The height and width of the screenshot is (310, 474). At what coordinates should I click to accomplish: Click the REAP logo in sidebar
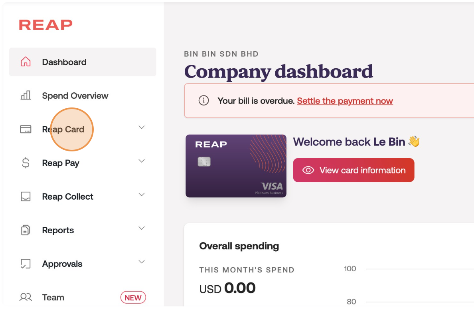tap(45, 25)
